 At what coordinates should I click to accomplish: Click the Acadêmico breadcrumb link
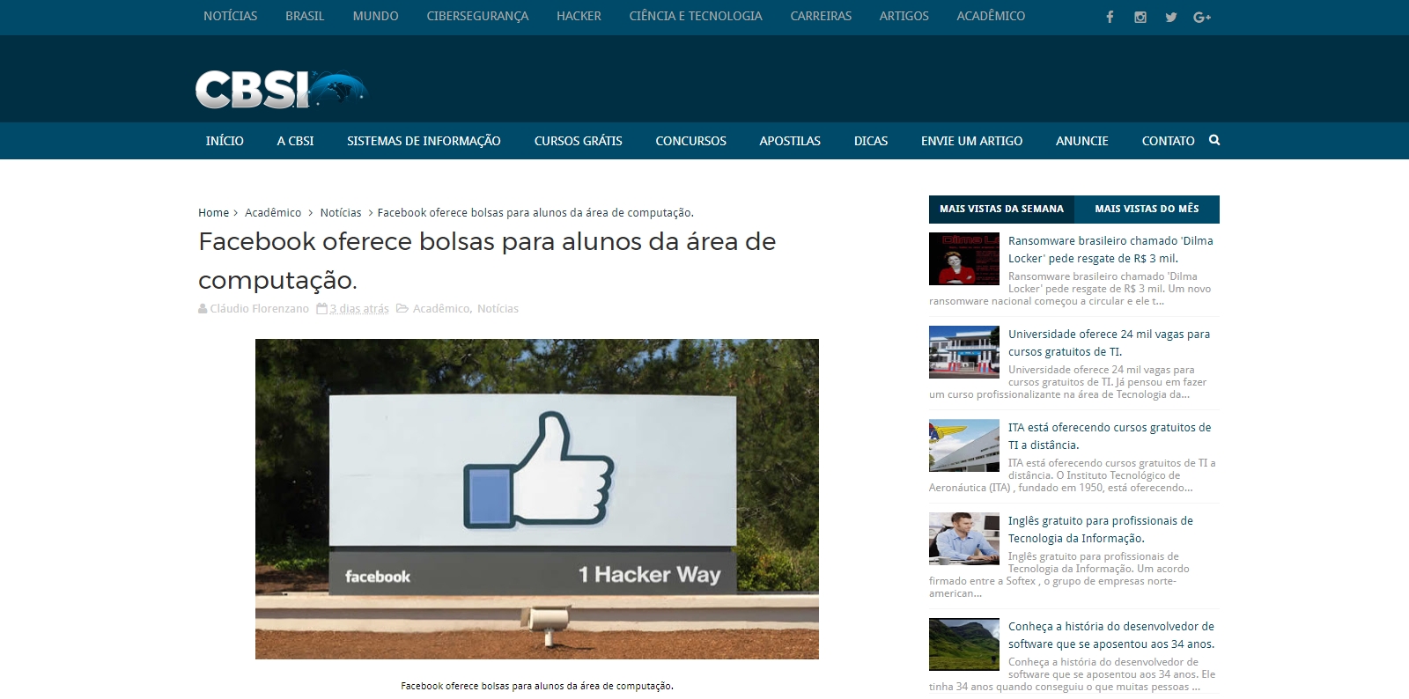tap(273, 213)
